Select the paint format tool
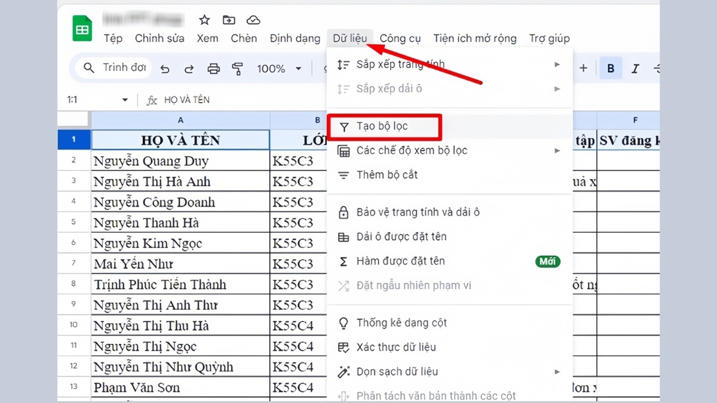Screen dimensions: 717x403 pyautogui.click(x=238, y=69)
